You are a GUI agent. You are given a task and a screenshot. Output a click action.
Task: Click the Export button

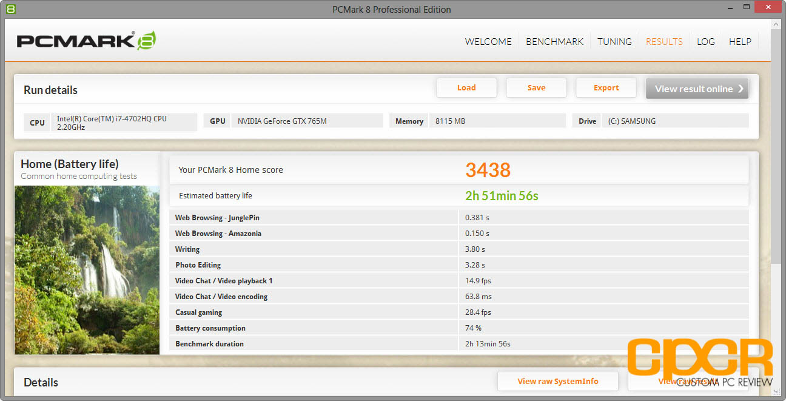pos(606,88)
